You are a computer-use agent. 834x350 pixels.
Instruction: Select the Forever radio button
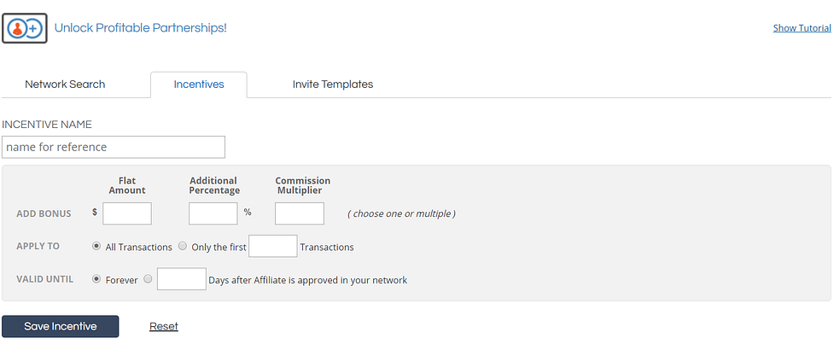[96, 279]
